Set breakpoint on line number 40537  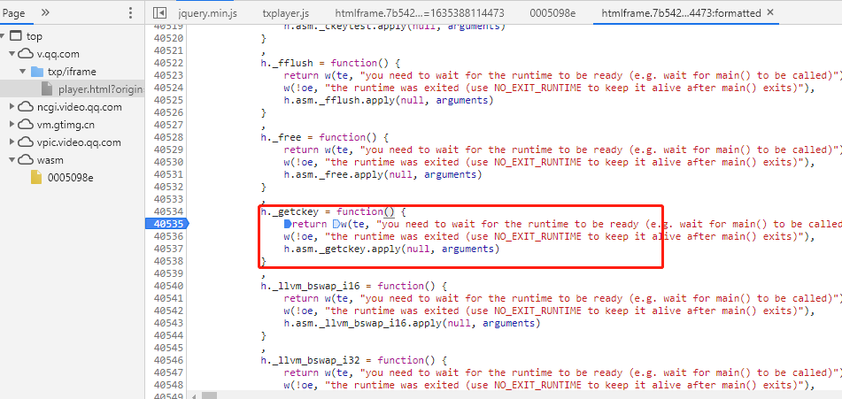(x=168, y=249)
